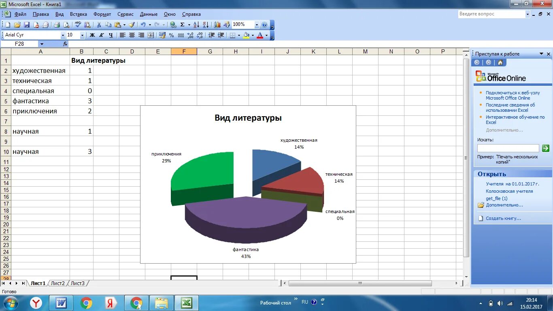Copy selection using the toolbar copy icon
The image size is (553, 311).
click(109, 25)
